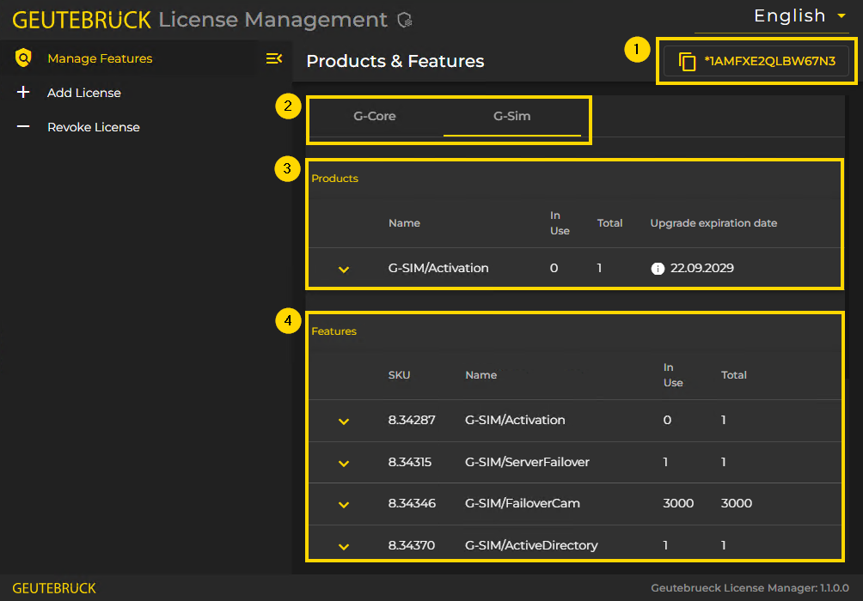Click the Total column header in Products
This screenshot has height=601, width=863.
[609, 222]
